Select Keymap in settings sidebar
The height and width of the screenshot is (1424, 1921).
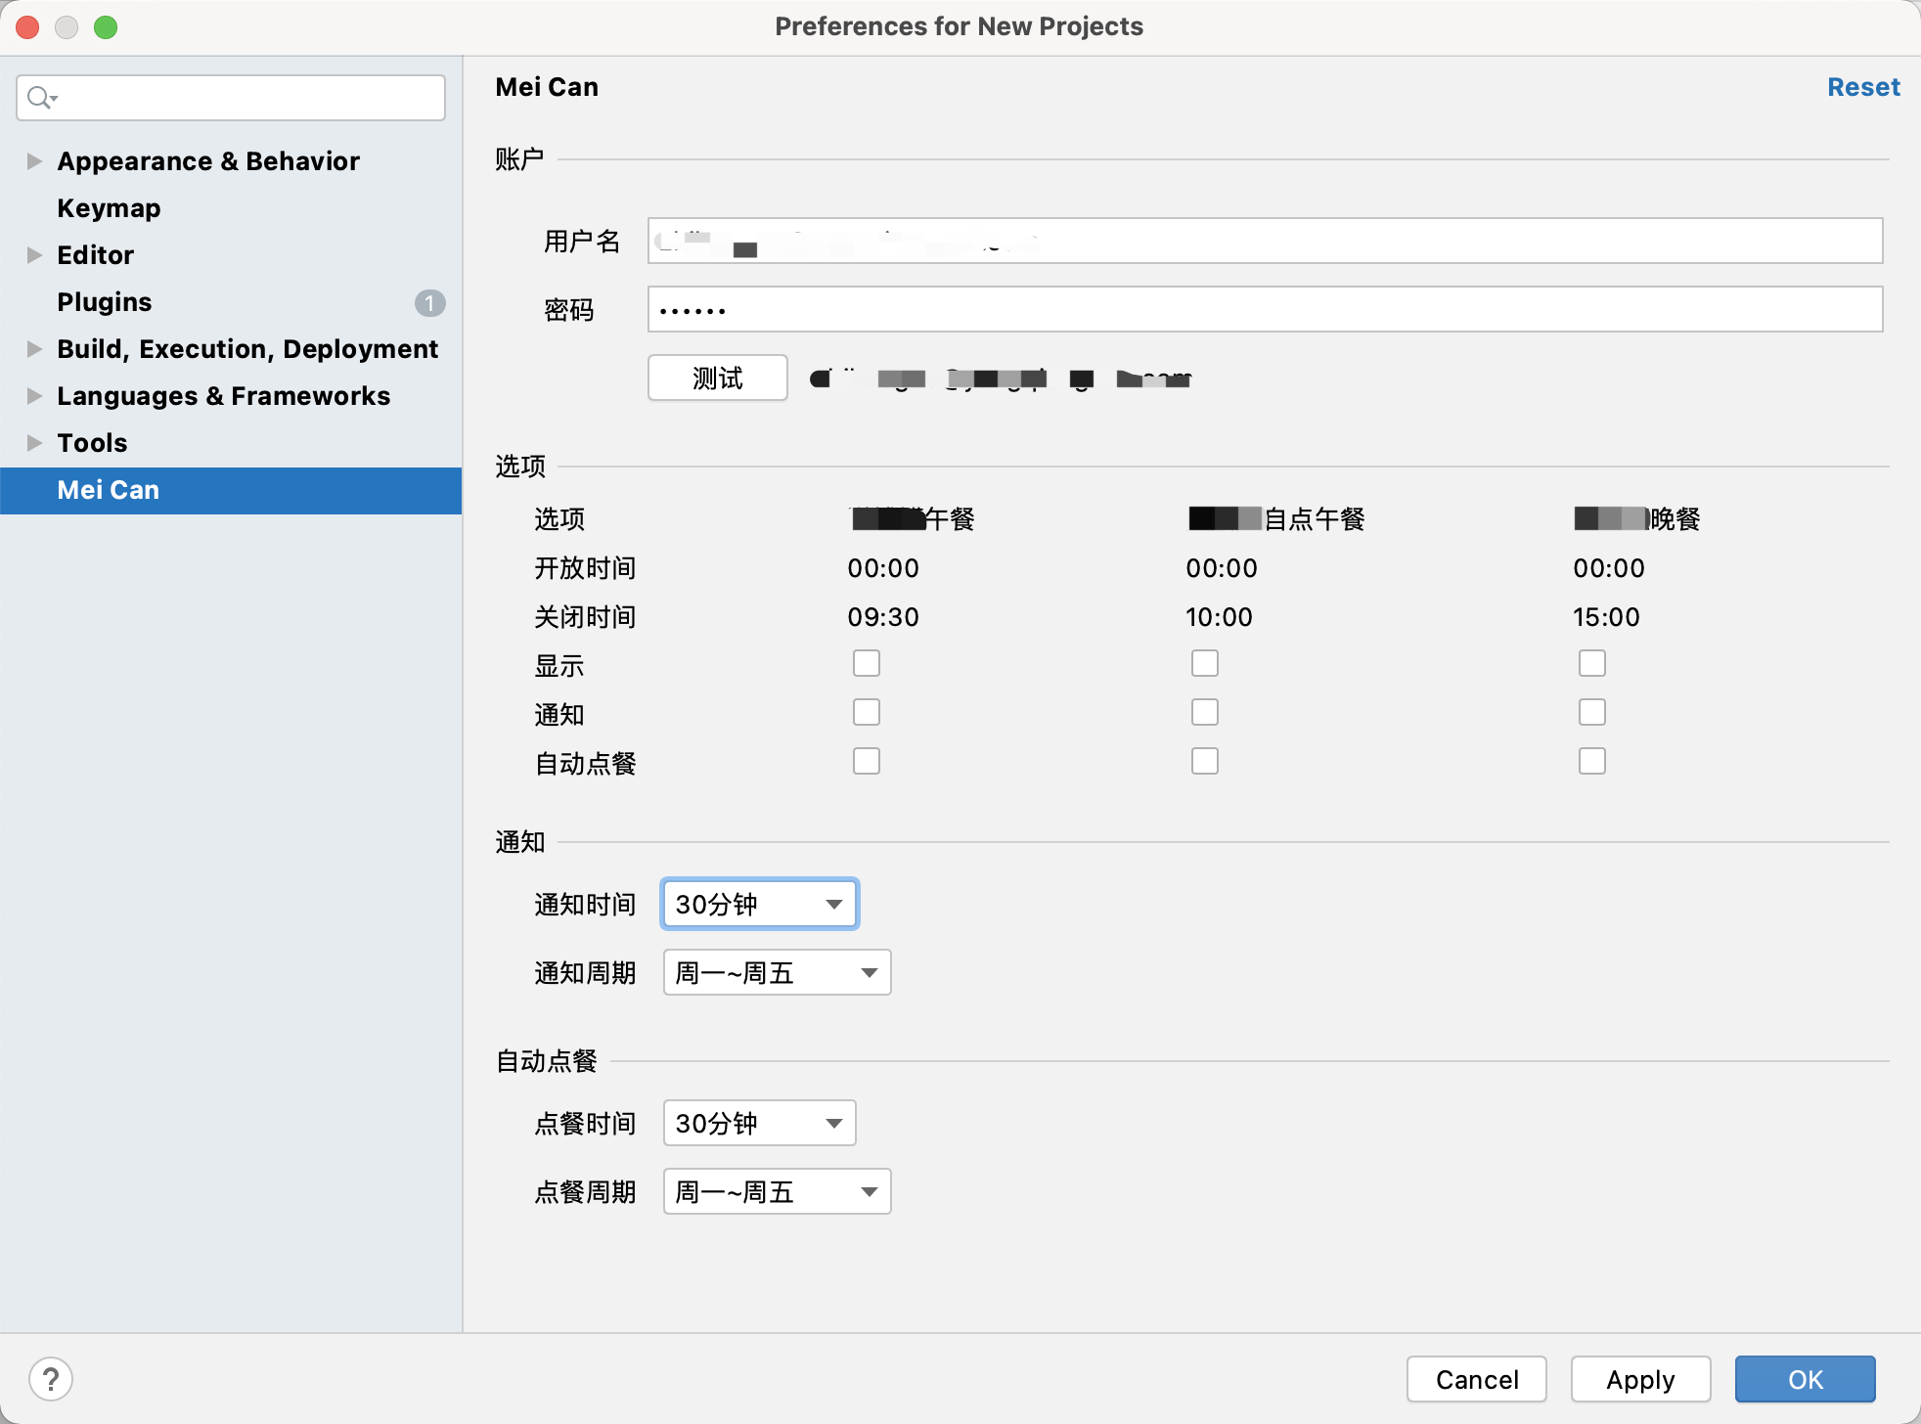click(x=109, y=208)
